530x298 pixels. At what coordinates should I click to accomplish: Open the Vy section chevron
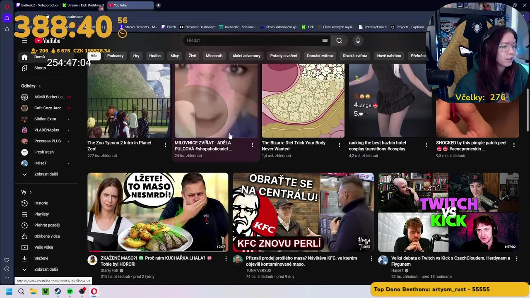pyautogui.click(x=30, y=192)
